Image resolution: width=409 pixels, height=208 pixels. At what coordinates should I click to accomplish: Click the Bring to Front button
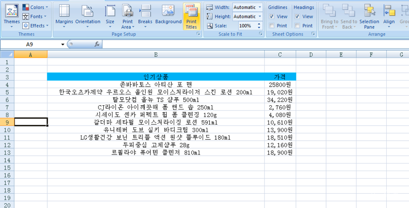pos(329,16)
